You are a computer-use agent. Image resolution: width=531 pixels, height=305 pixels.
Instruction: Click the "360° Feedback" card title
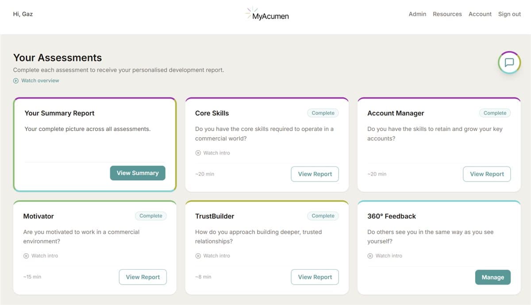pos(392,216)
